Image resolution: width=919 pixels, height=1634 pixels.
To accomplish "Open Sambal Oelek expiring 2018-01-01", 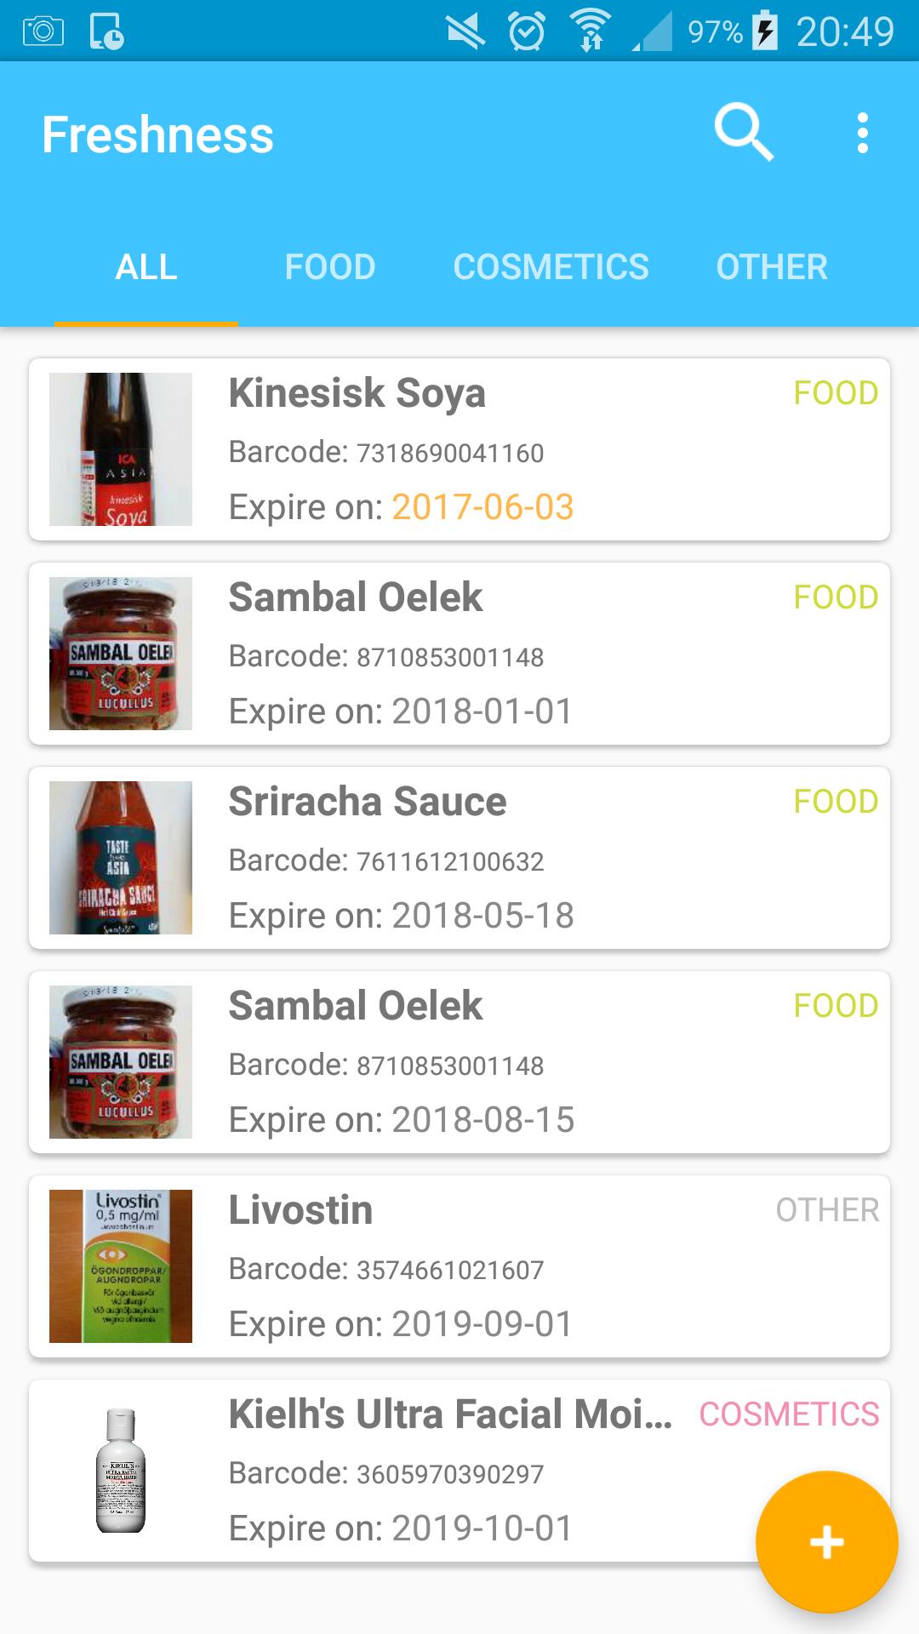I will click(x=459, y=654).
